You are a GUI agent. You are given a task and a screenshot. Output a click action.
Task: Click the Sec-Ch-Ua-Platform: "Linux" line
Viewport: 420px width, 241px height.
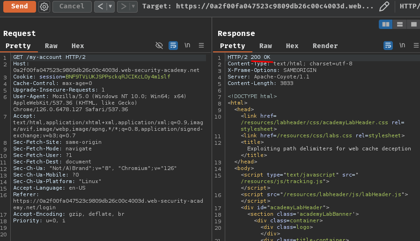pos(57,181)
